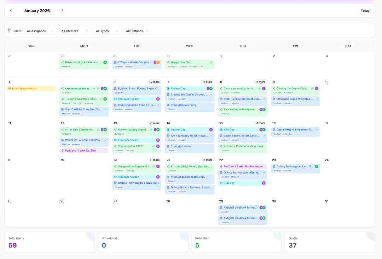Image resolution: width=382 pixels, height=259 pixels.
Task: Expand '+2 more' posts on January 6
Action: tap(154, 82)
